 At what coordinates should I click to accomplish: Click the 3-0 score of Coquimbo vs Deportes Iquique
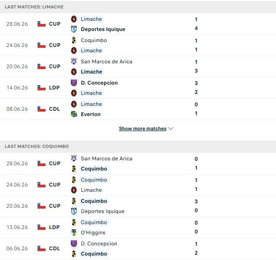tap(196, 206)
